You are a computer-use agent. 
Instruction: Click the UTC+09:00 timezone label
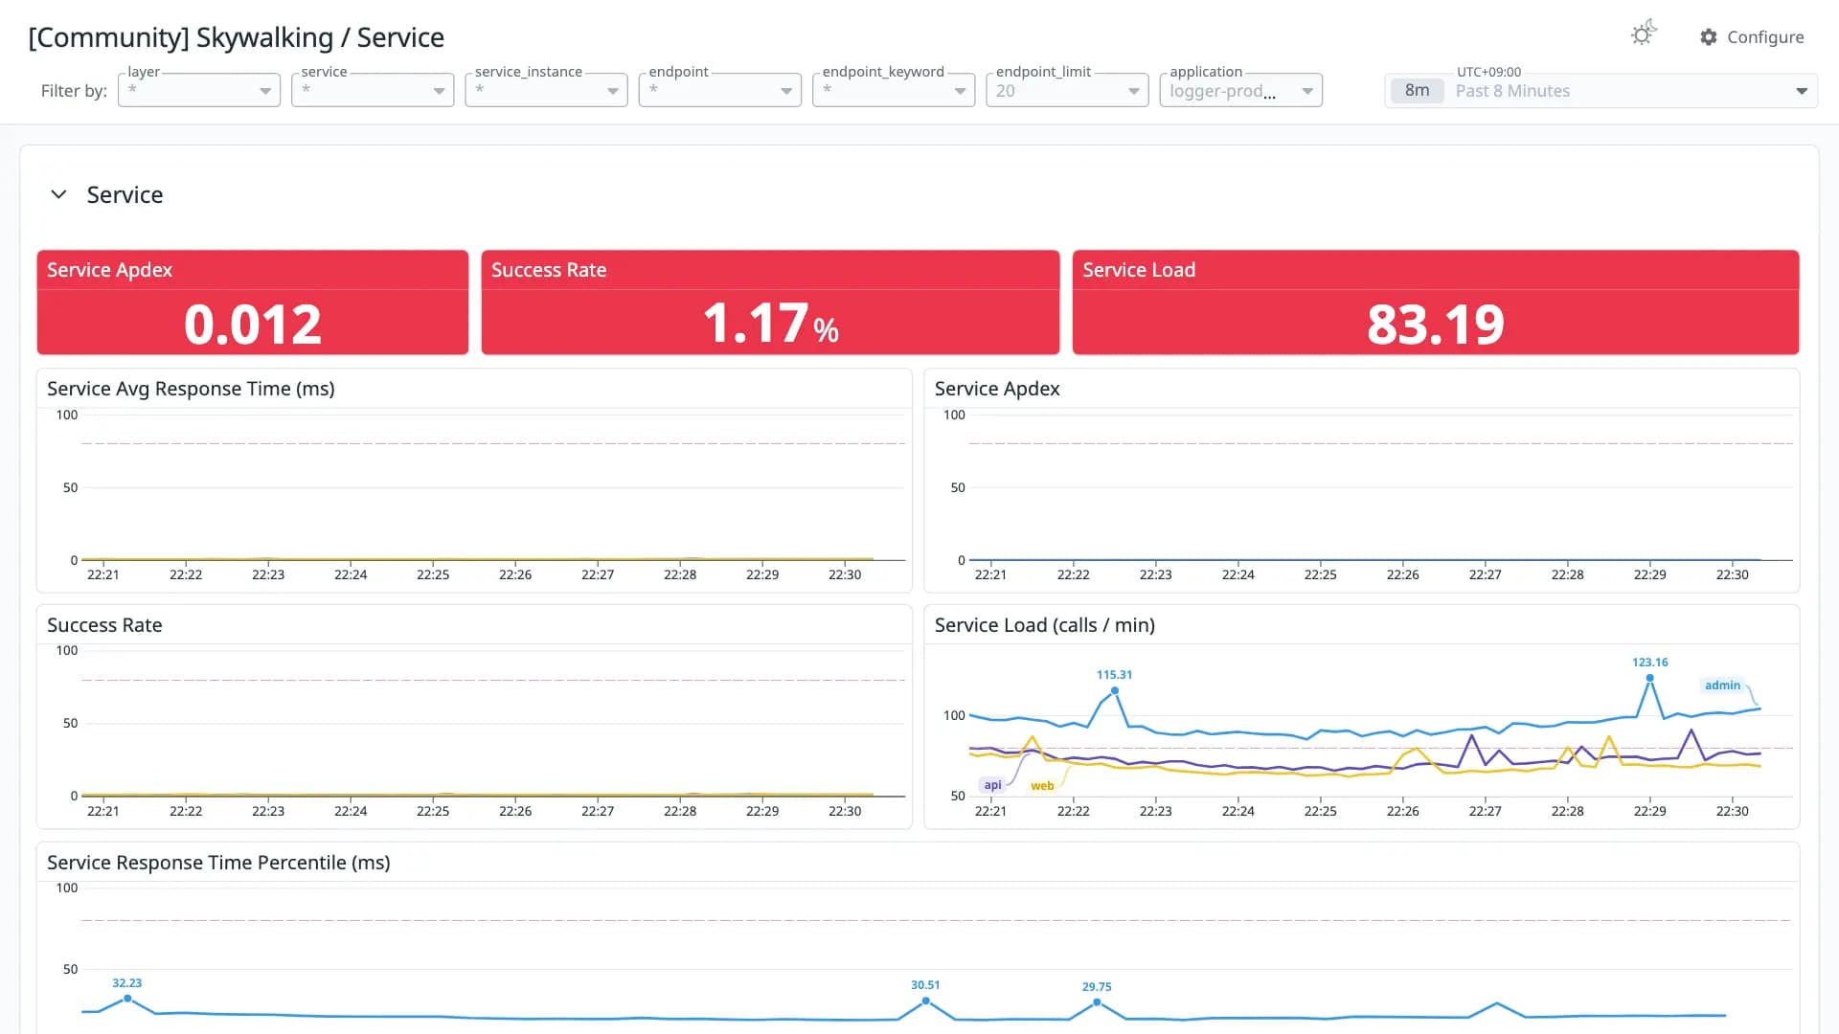1488,72
